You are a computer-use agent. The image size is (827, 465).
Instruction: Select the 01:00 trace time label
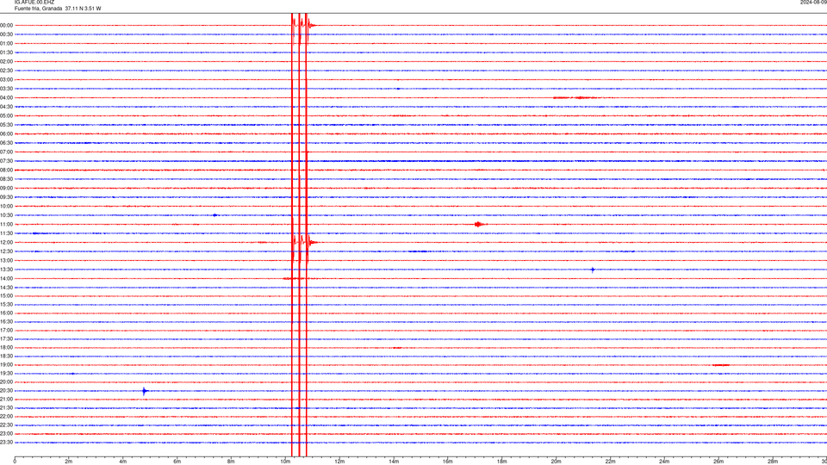[x=7, y=43]
